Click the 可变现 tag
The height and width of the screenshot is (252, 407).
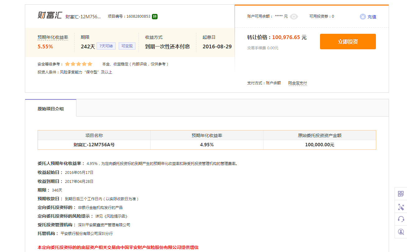click(127, 46)
